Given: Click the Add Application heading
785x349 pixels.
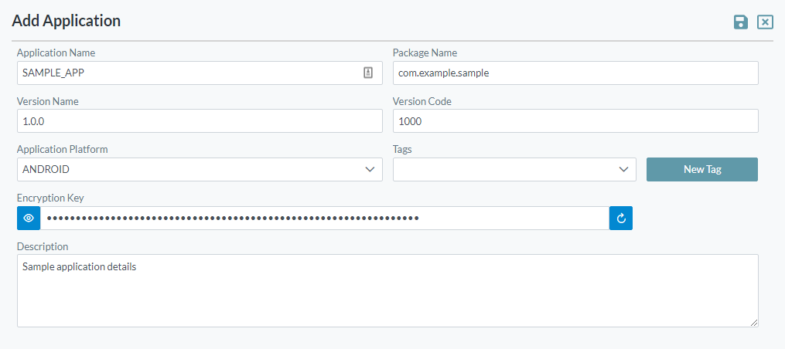Looking at the screenshot, I should (67, 21).
